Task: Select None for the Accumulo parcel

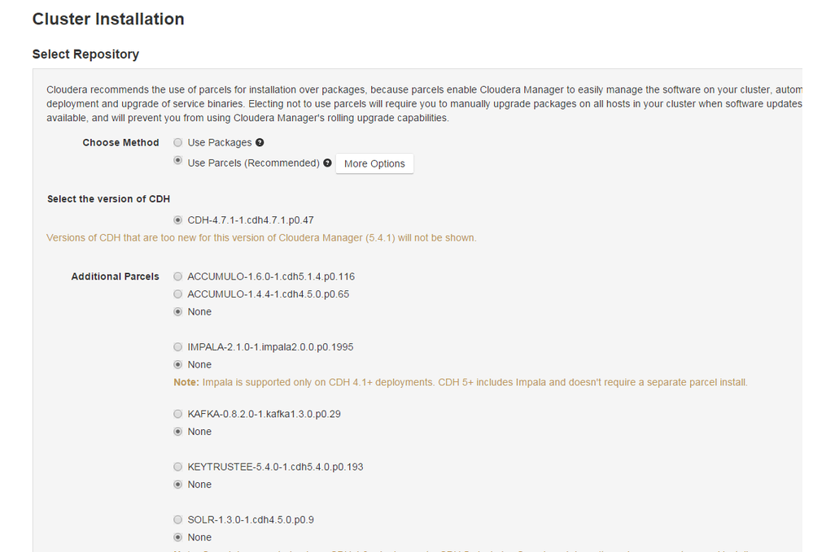Action: click(x=178, y=312)
